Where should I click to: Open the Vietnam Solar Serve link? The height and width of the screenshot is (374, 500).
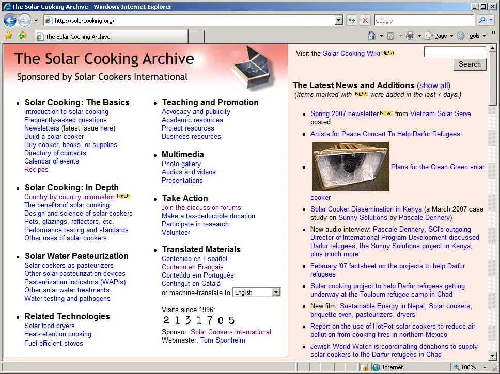coord(441,113)
